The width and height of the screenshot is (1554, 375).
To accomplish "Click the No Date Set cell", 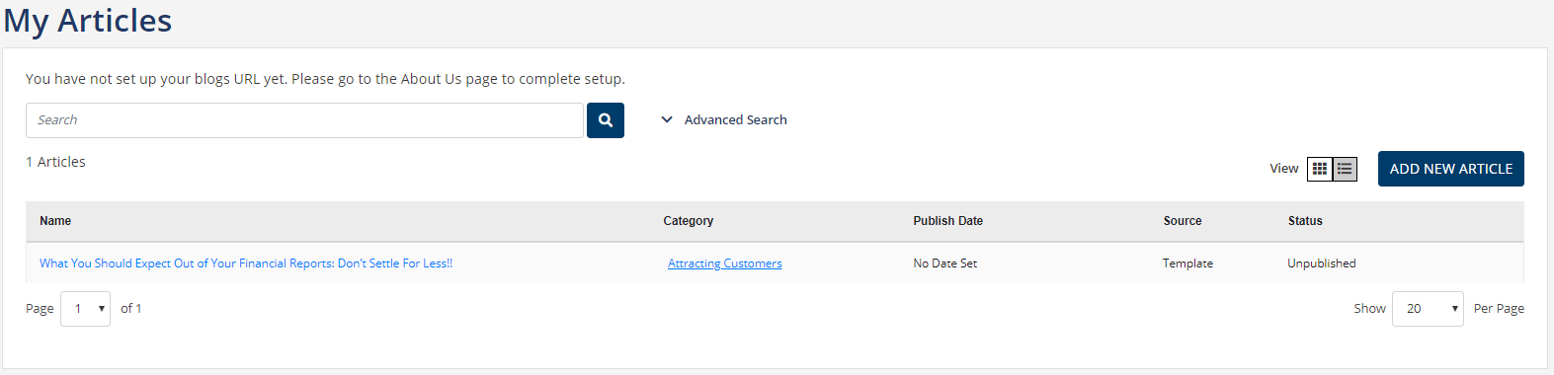I will 945,263.
